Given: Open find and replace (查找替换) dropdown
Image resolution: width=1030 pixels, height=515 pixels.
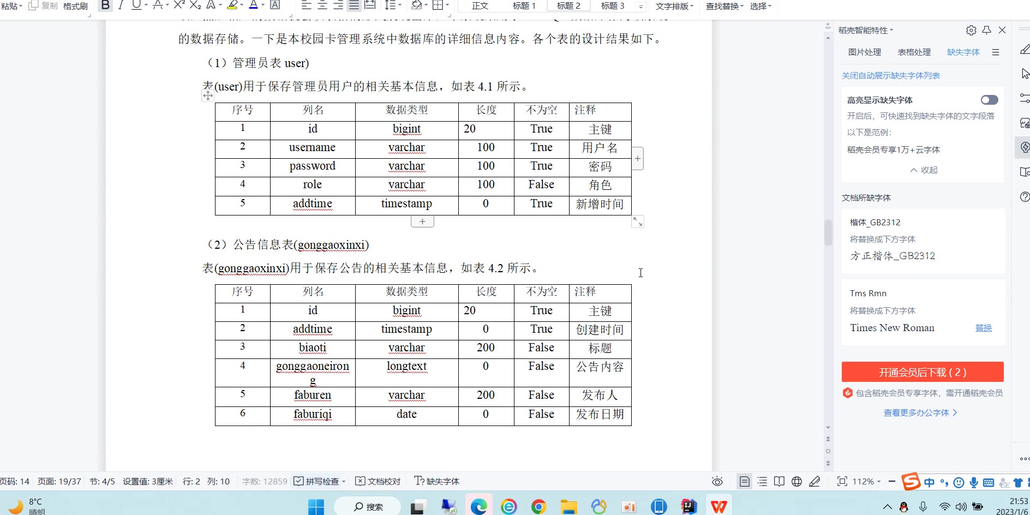Looking at the screenshot, I should tap(724, 6).
